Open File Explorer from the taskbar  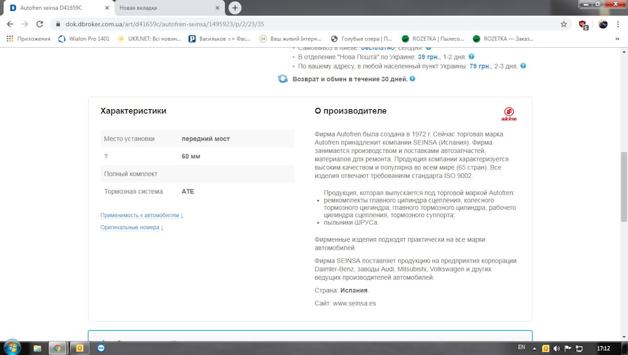[x=37, y=348]
